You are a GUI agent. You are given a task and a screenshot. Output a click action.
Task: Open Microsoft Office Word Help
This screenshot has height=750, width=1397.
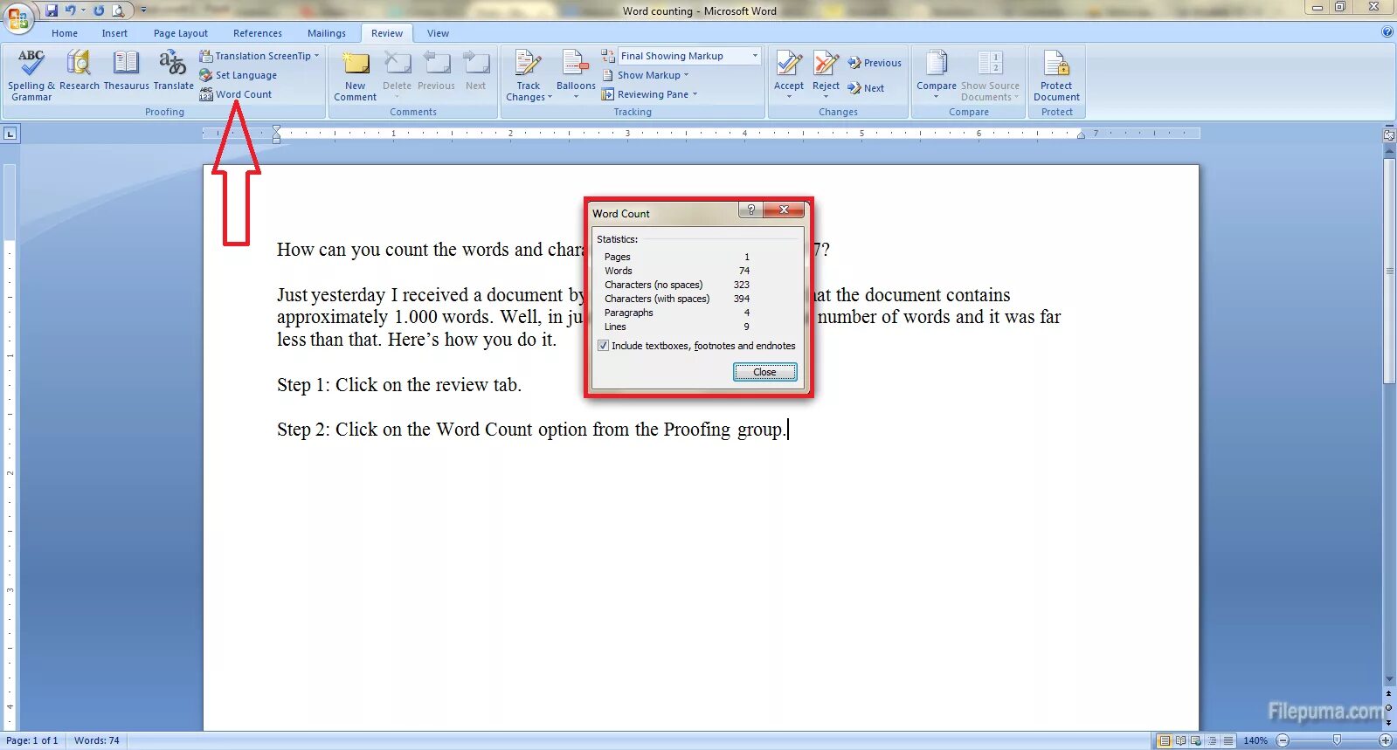pyautogui.click(x=1387, y=32)
